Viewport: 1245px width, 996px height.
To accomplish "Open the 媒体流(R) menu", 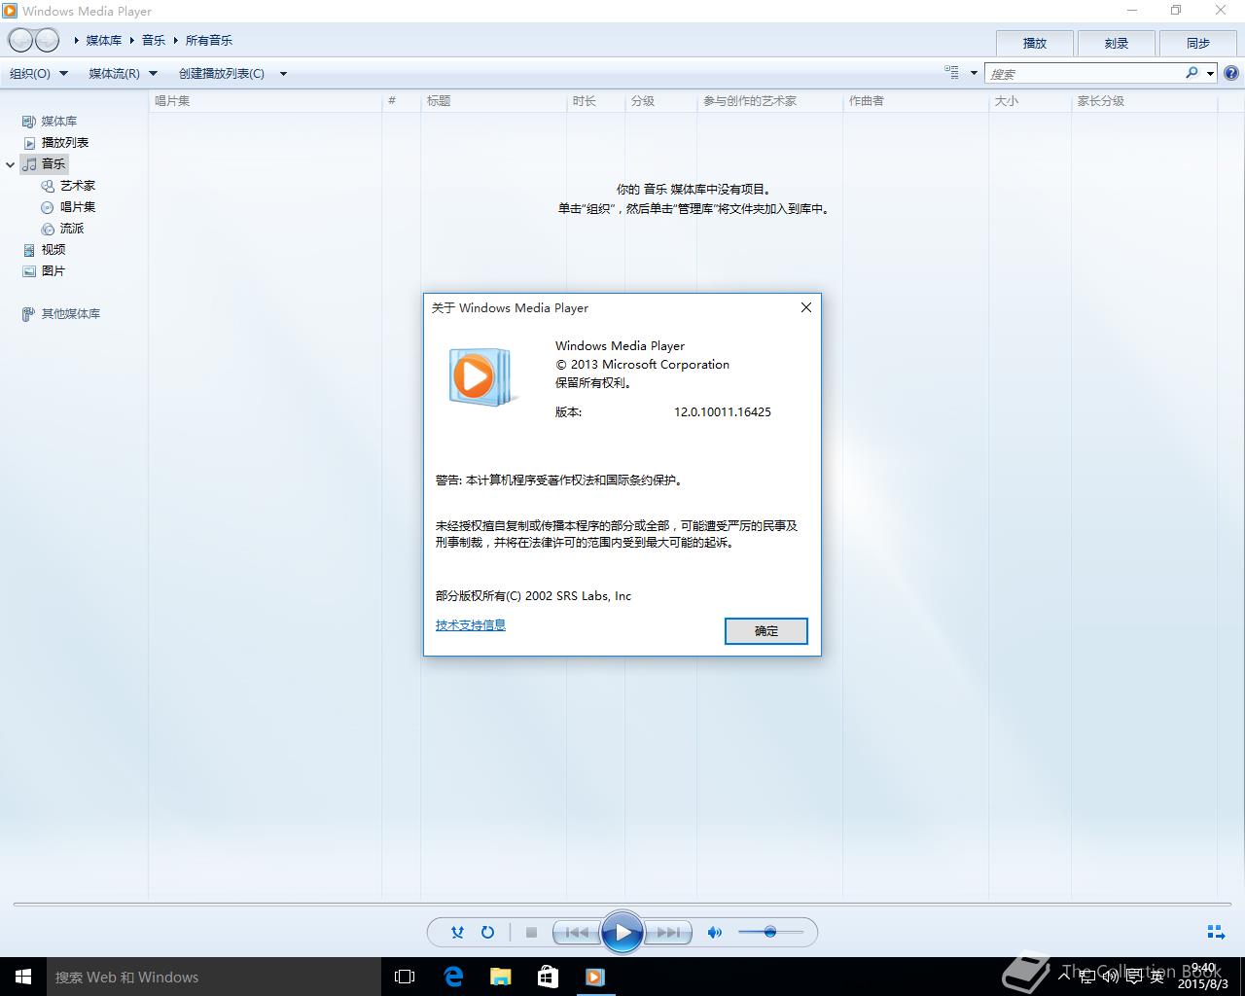I will point(123,73).
